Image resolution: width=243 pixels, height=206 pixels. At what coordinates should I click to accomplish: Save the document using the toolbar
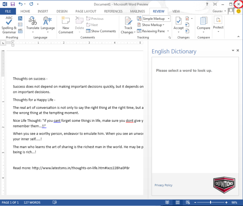pos(13,4)
